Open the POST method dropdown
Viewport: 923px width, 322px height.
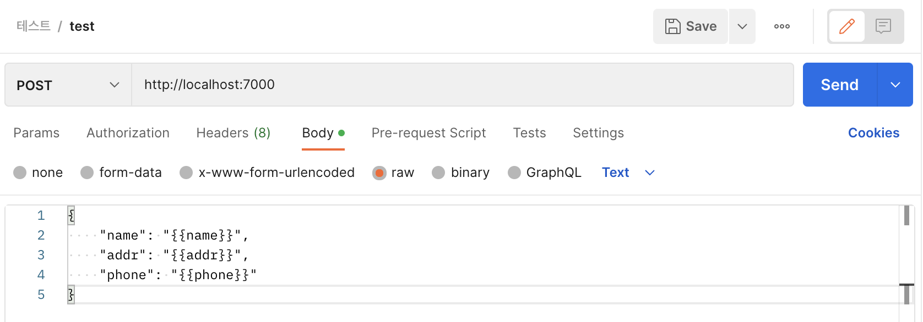(x=68, y=85)
